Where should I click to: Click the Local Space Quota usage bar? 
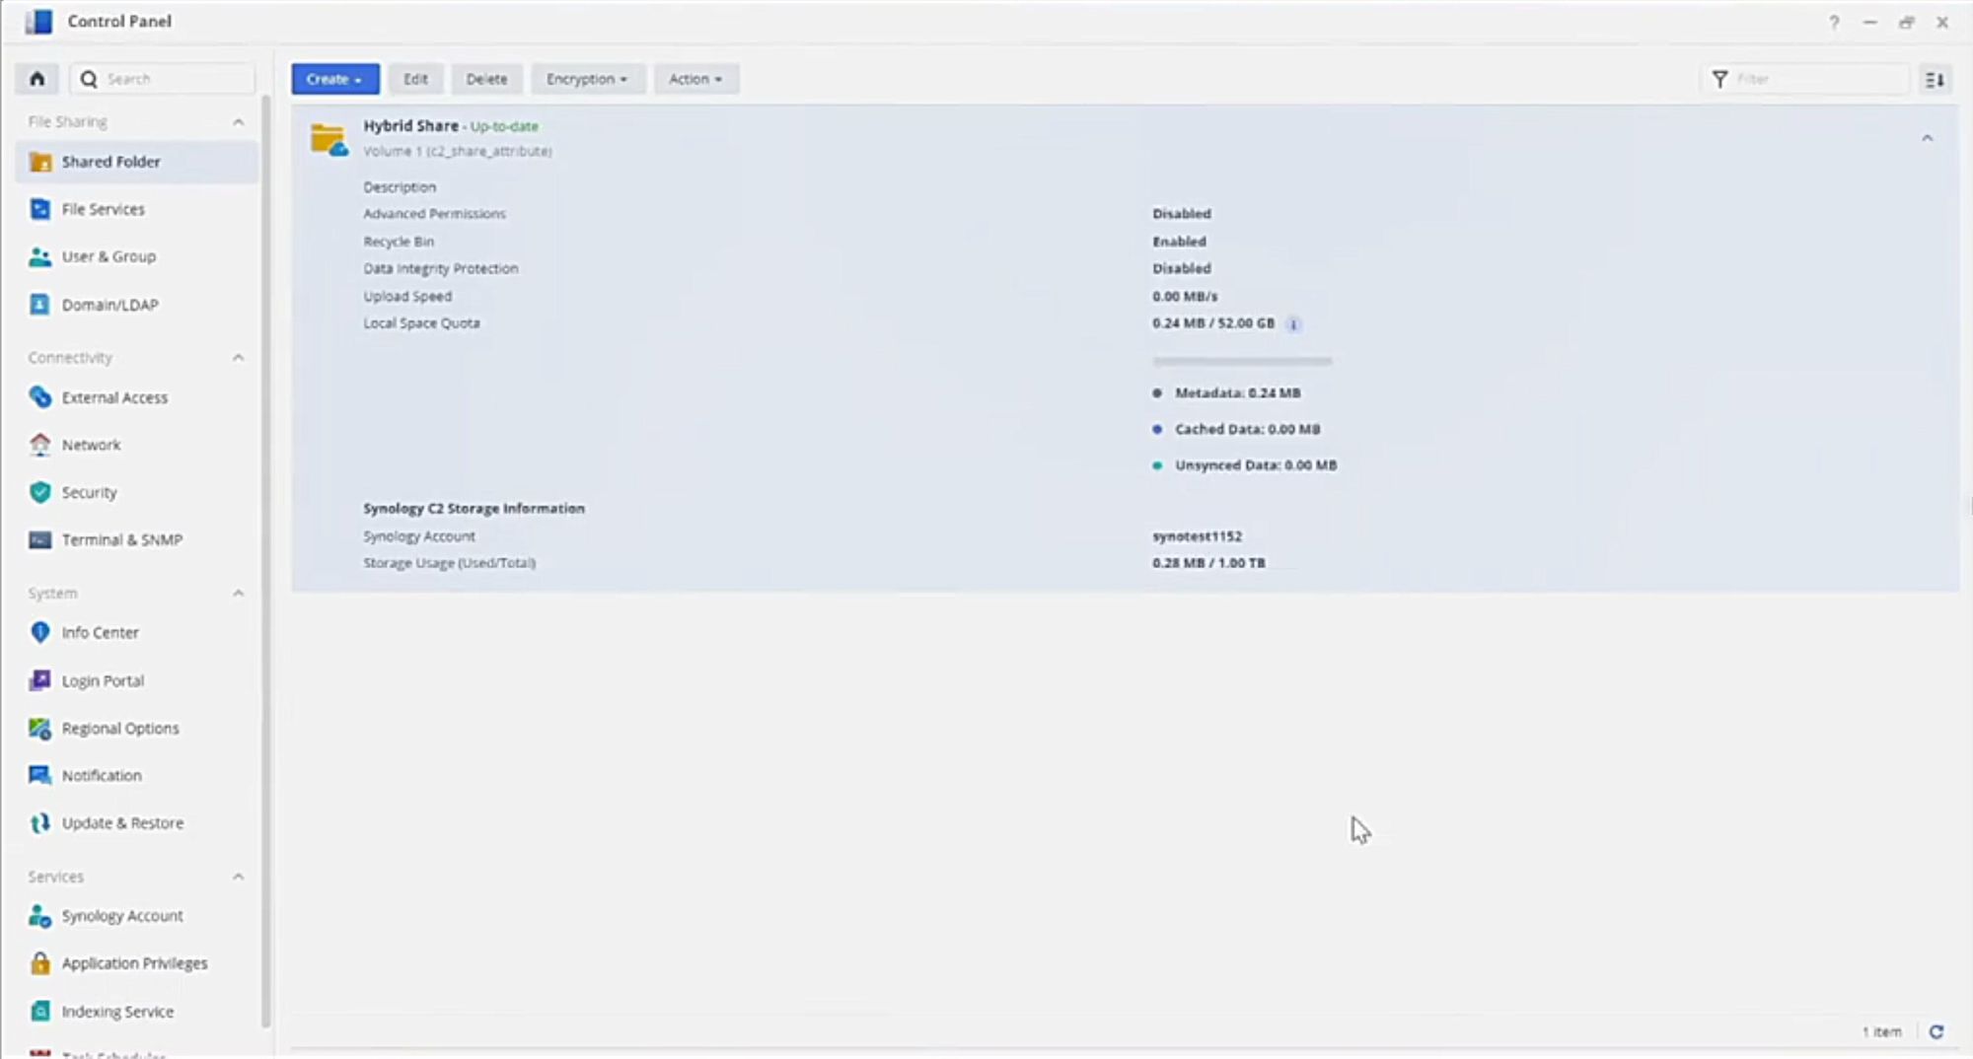(1242, 362)
